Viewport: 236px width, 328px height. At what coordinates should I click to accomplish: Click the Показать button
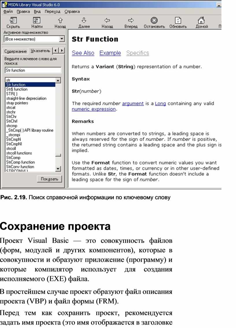49,179
